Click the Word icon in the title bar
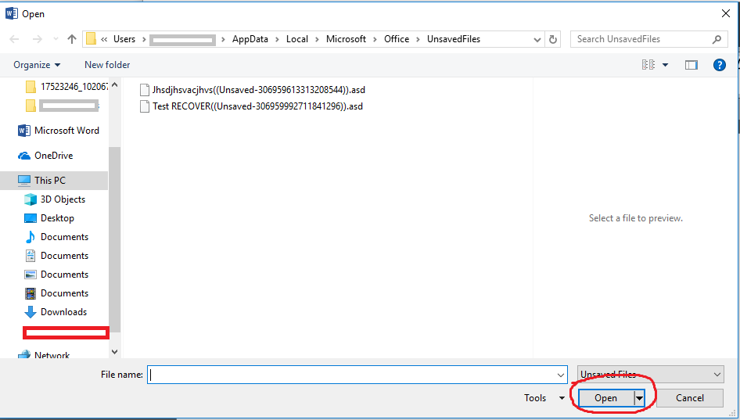This screenshot has height=420, width=740. 11,13
